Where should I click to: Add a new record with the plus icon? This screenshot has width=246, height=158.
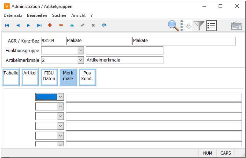pos(50,25)
